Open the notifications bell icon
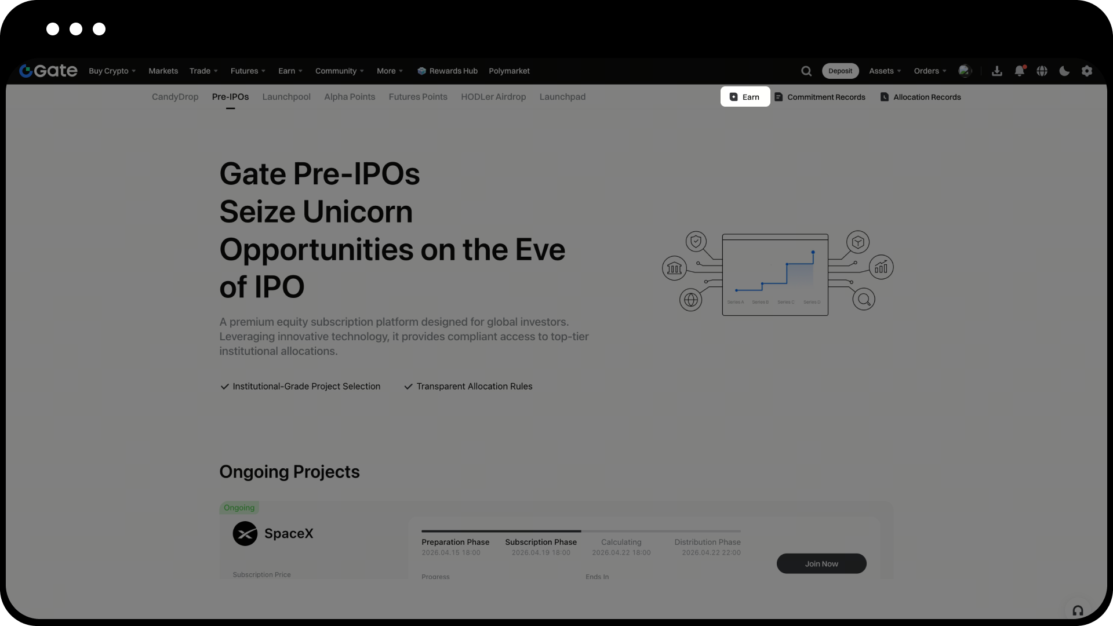 (1019, 71)
